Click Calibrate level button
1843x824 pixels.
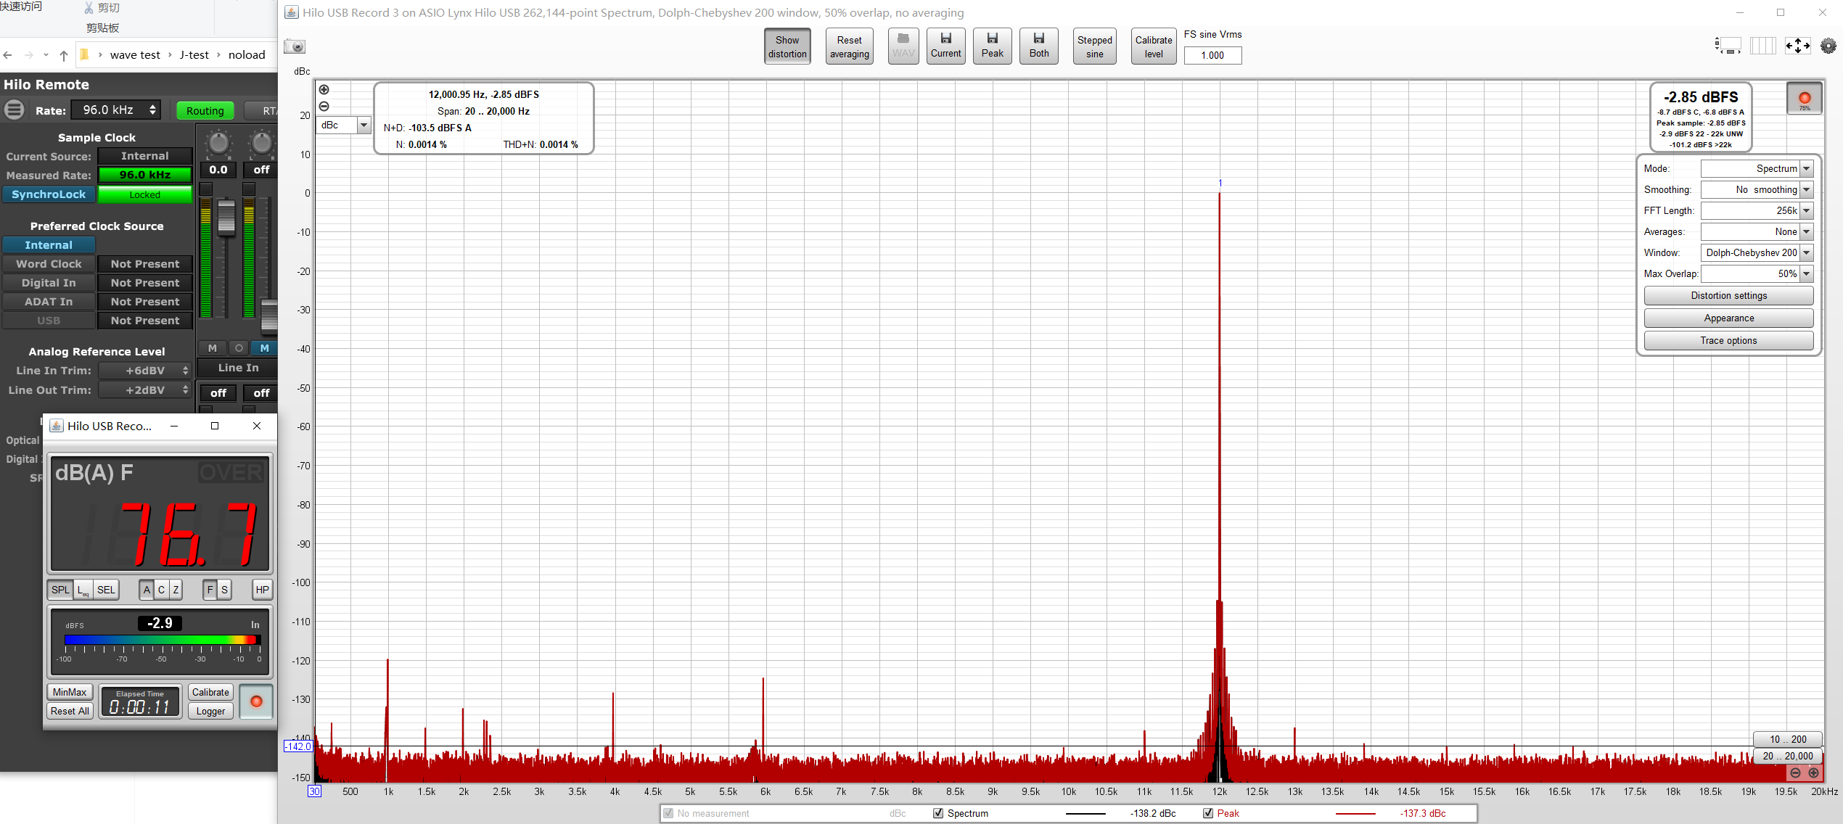[x=1154, y=46]
